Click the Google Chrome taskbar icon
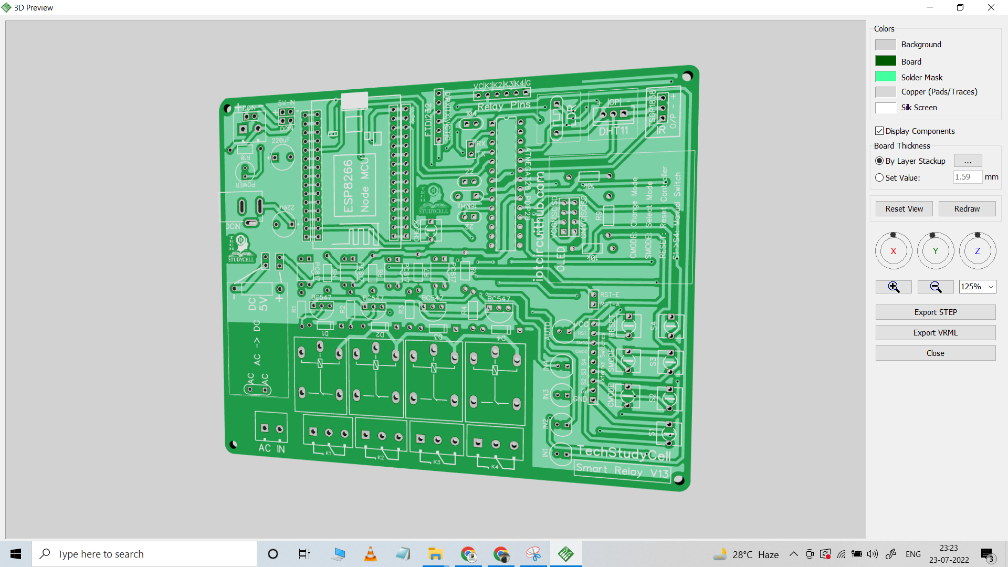 (x=468, y=554)
